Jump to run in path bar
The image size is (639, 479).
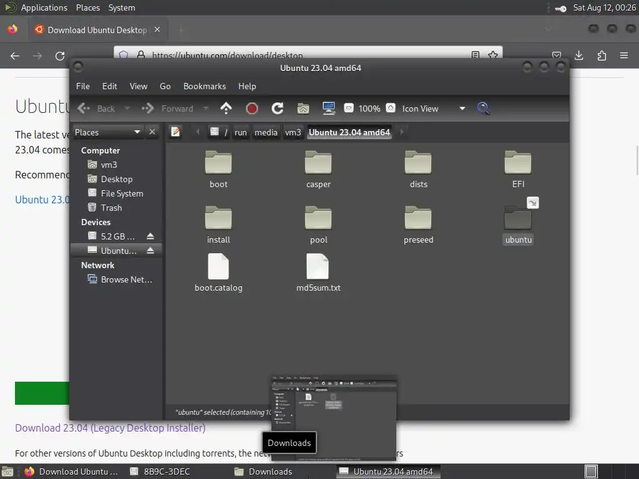[240, 132]
